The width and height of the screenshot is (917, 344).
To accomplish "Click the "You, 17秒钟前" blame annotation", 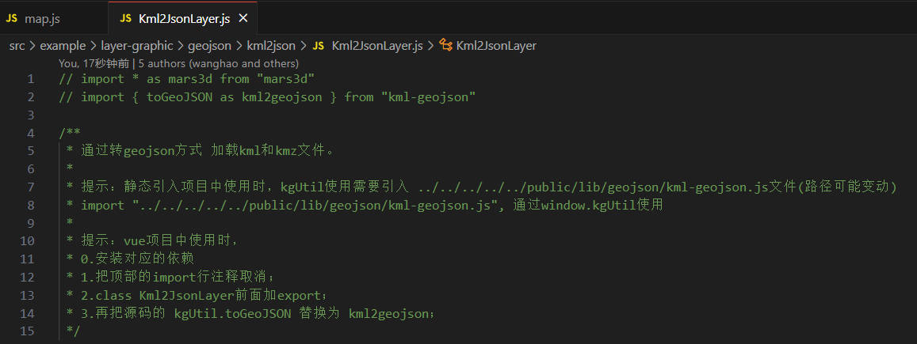I will 94,63.
